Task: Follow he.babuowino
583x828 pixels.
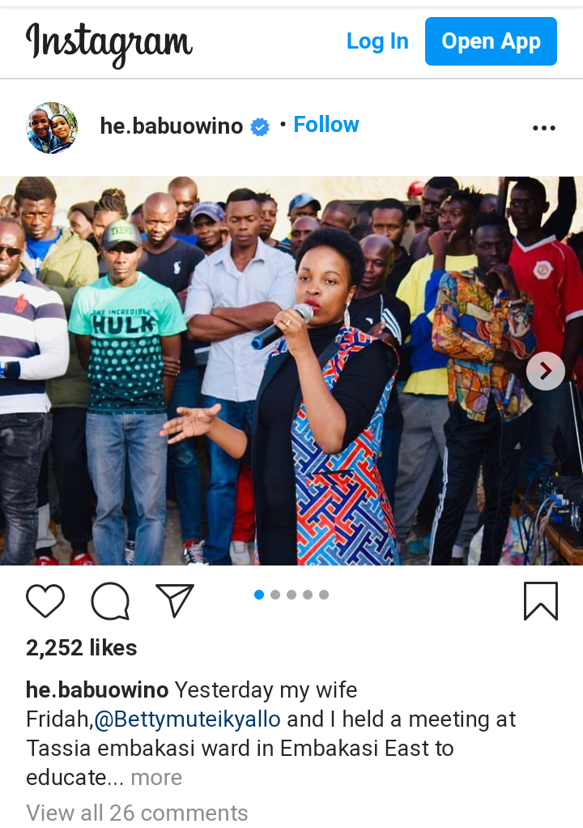Action: pyautogui.click(x=326, y=125)
